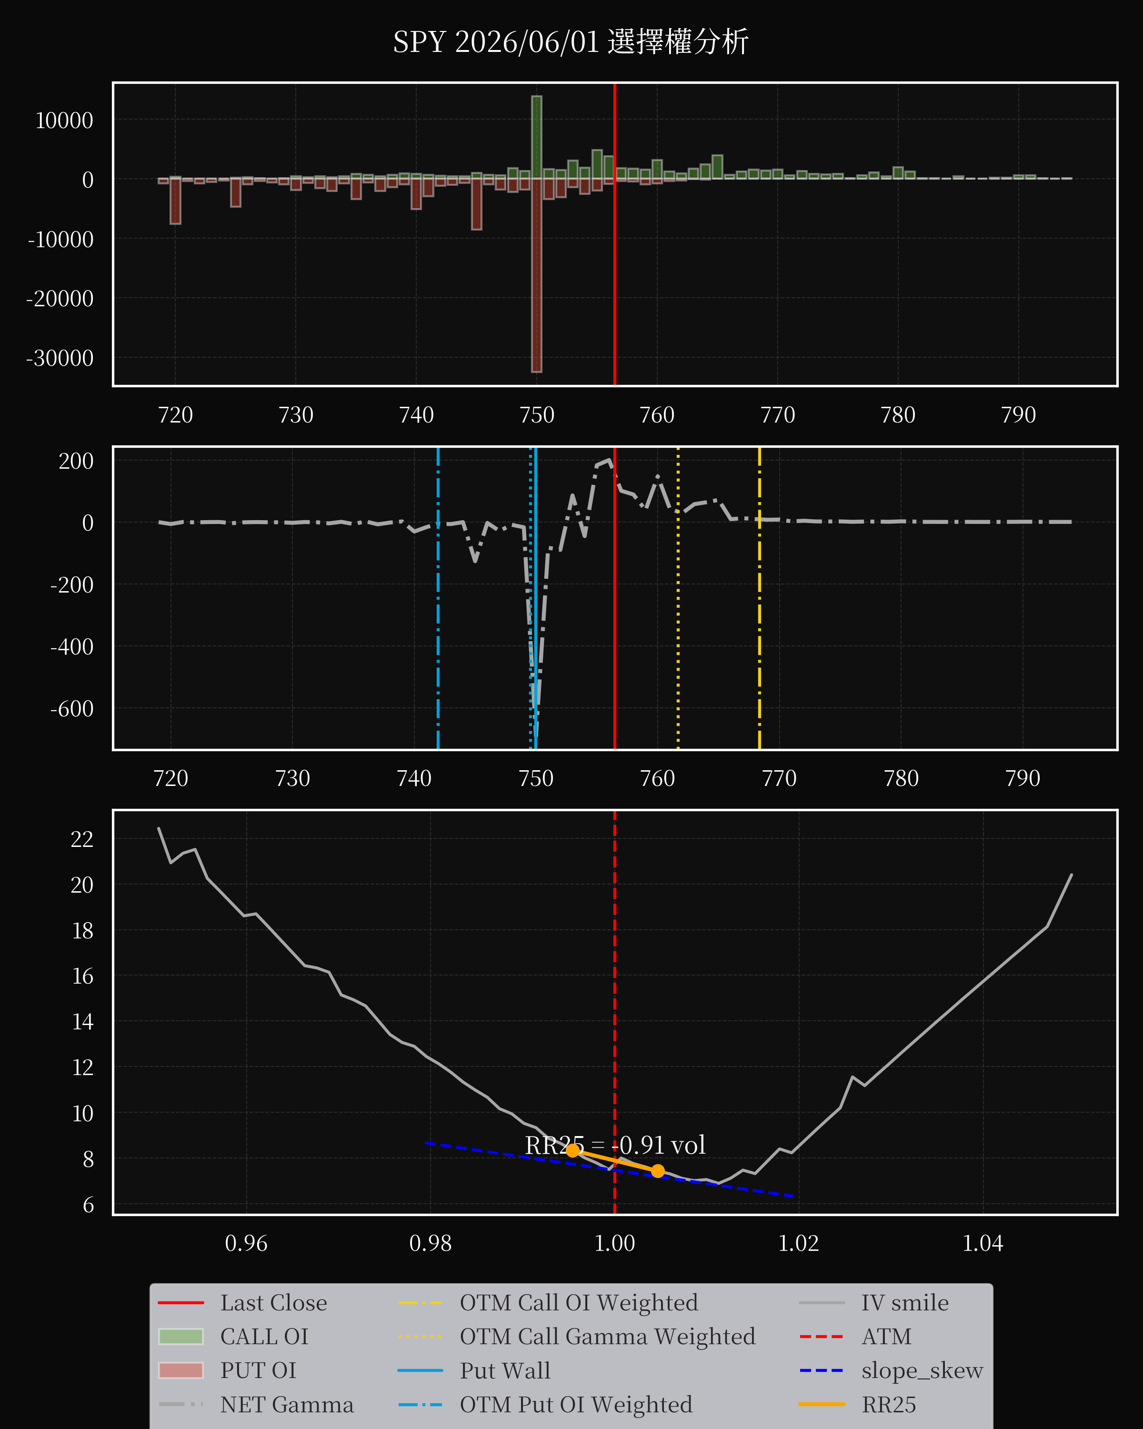Click the 'IV smile' legend label
The height and width of the screenshot is (1429, 1143).
(904, 1303)
